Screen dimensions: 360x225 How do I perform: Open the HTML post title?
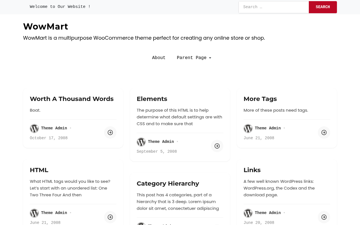coord(39,170)
